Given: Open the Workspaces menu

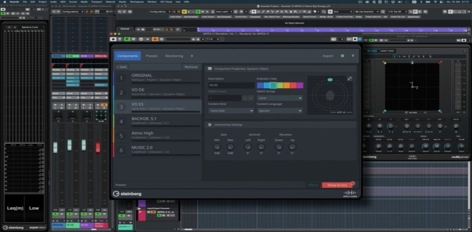Looking at the screenshot, I should tap(137, 2).
